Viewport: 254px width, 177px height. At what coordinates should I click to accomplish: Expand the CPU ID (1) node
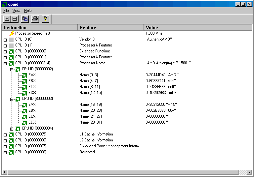point(5,46)
